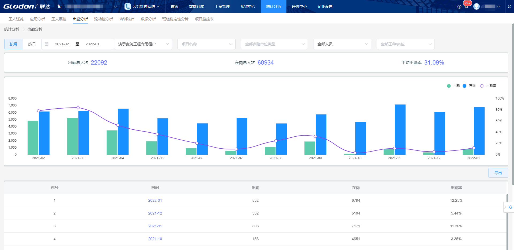The width and height of the screenshot is (514, 250).
Task: Click the 导出 export button
Action: 498,173
